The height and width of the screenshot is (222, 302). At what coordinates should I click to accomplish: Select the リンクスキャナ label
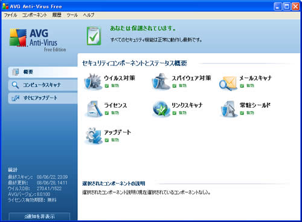point(187,105)
